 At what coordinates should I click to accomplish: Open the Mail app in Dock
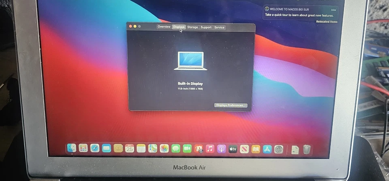tap(107, 148)
